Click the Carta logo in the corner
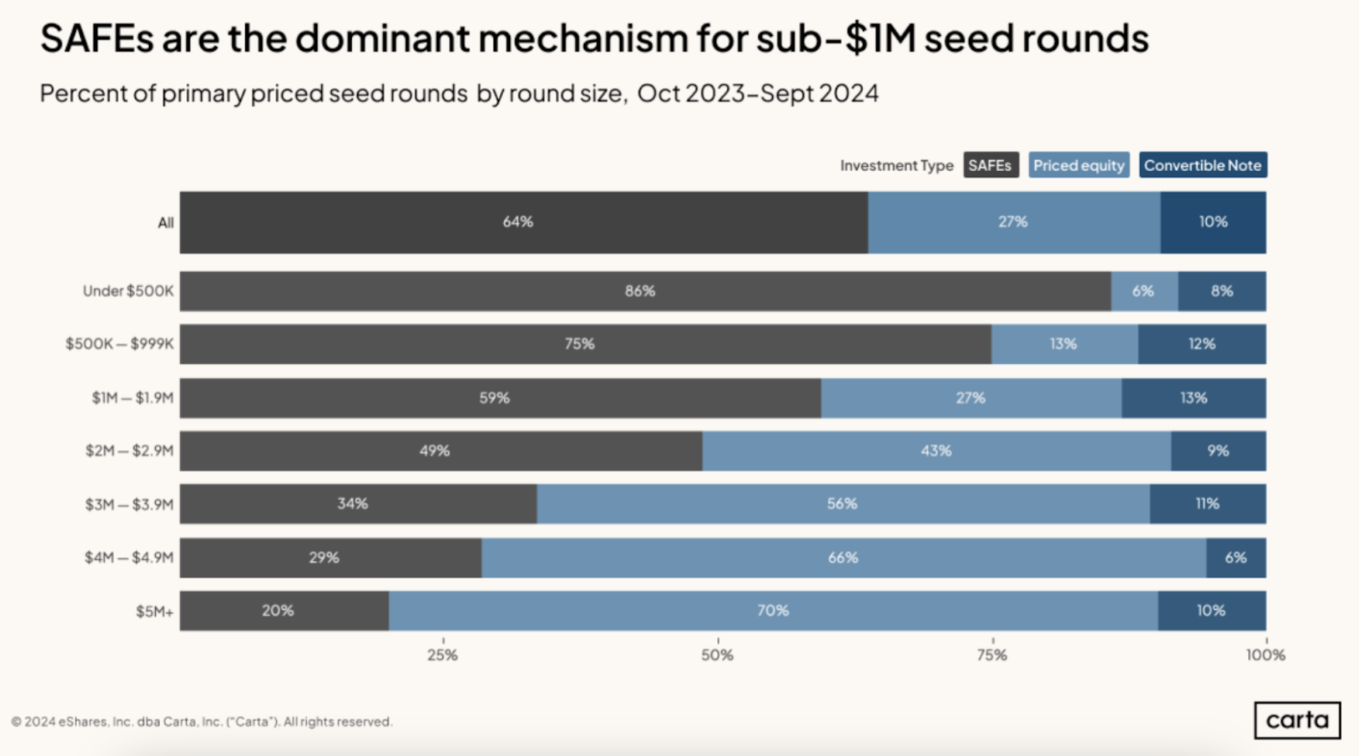 (x=1297, y=720)
